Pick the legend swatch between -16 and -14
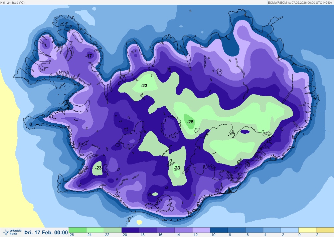 [166, 230]
